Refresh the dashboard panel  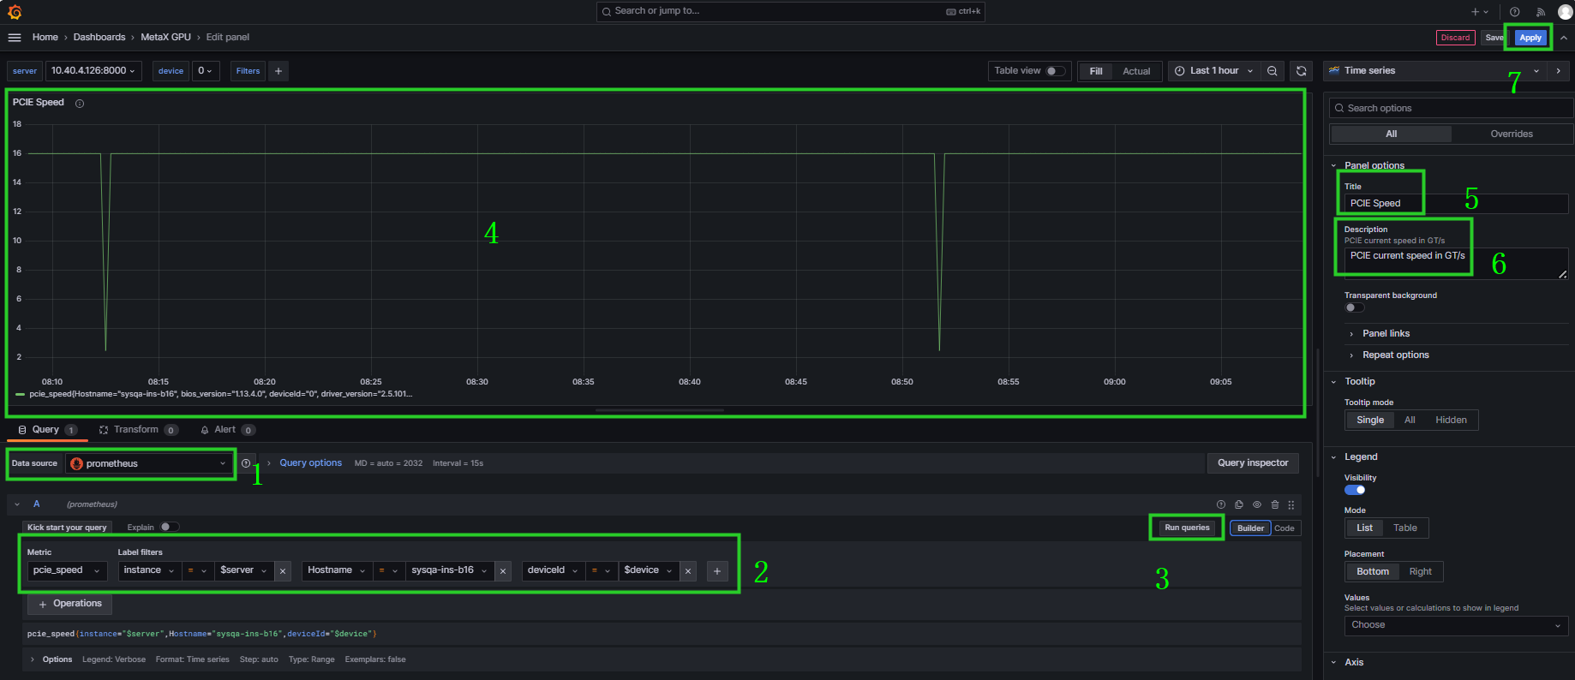tap(1302, 71)
